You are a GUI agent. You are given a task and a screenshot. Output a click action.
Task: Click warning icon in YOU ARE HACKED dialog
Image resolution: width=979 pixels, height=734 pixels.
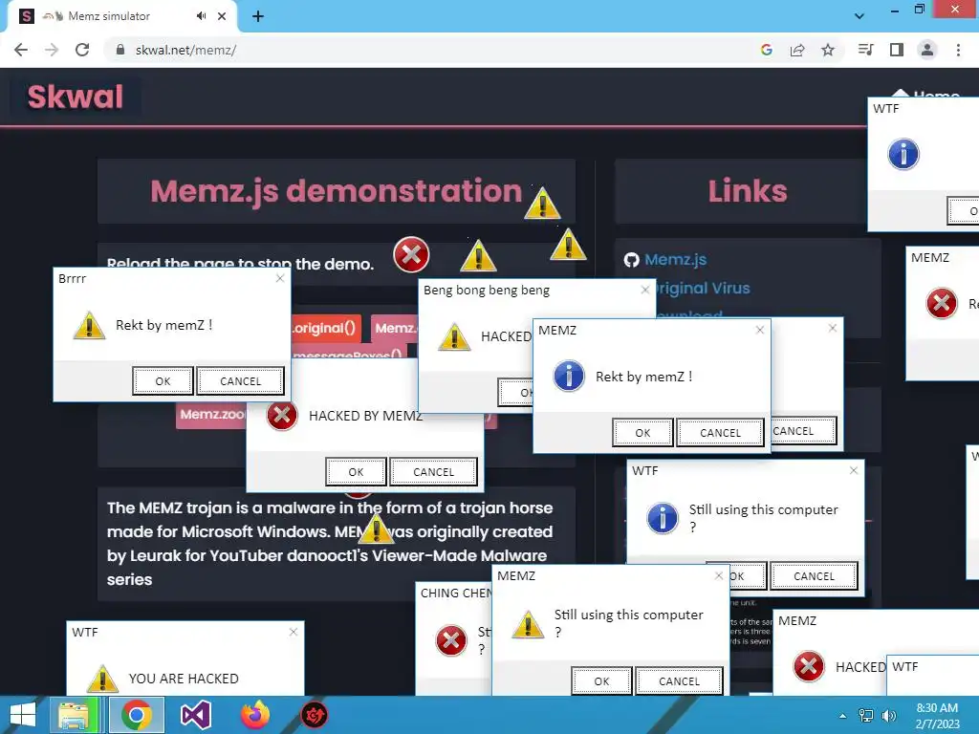click(102, 679)
